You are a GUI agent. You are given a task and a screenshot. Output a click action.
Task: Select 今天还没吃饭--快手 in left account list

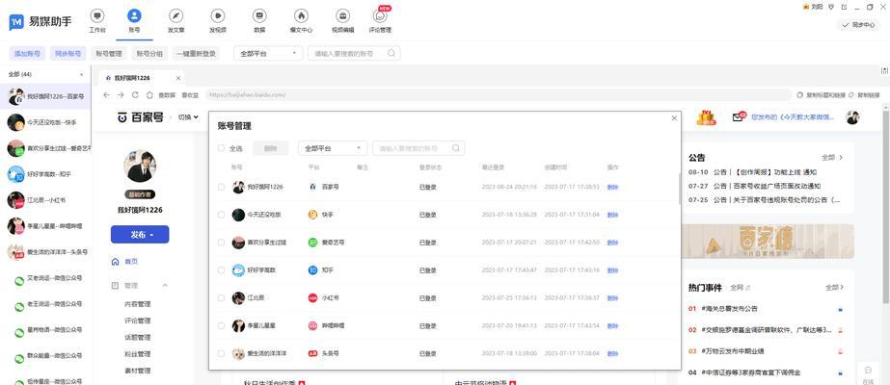tap(45, 122)
